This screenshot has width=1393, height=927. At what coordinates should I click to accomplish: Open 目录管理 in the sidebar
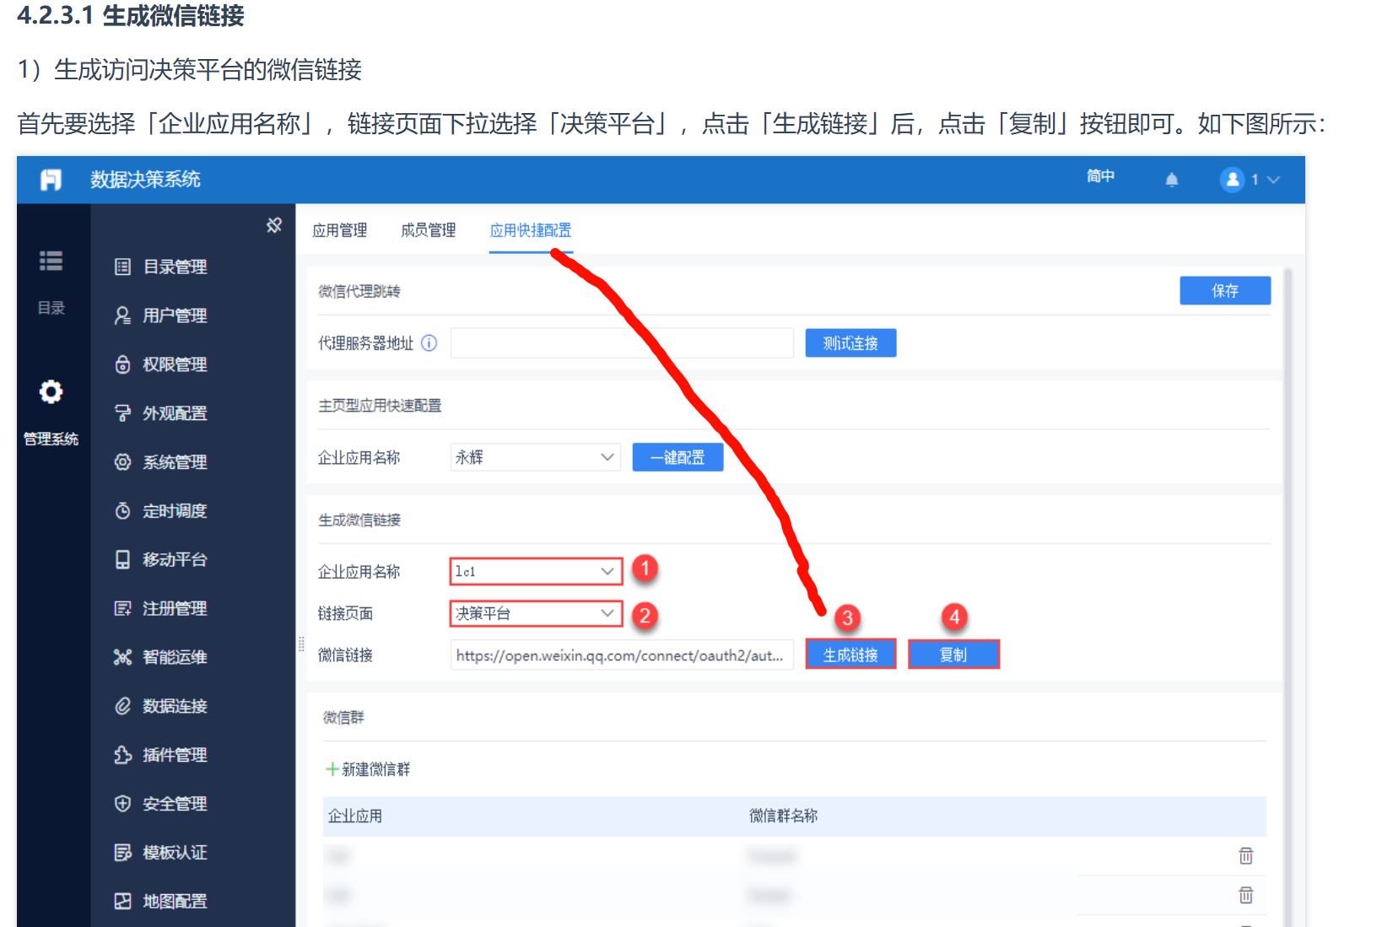pyautogui.click(x=175, y=267)
